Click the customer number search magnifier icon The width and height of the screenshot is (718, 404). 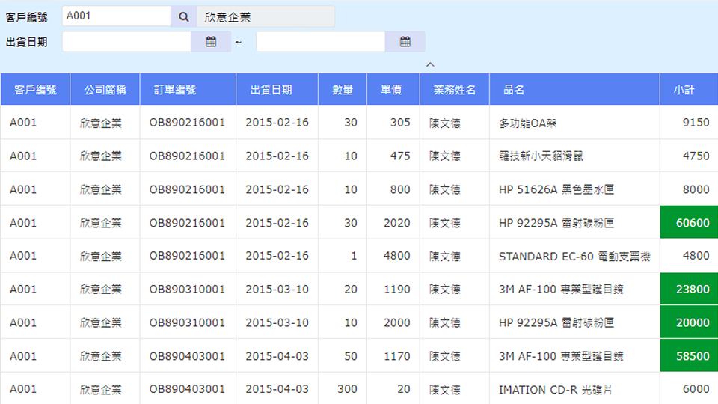point(184,16)
